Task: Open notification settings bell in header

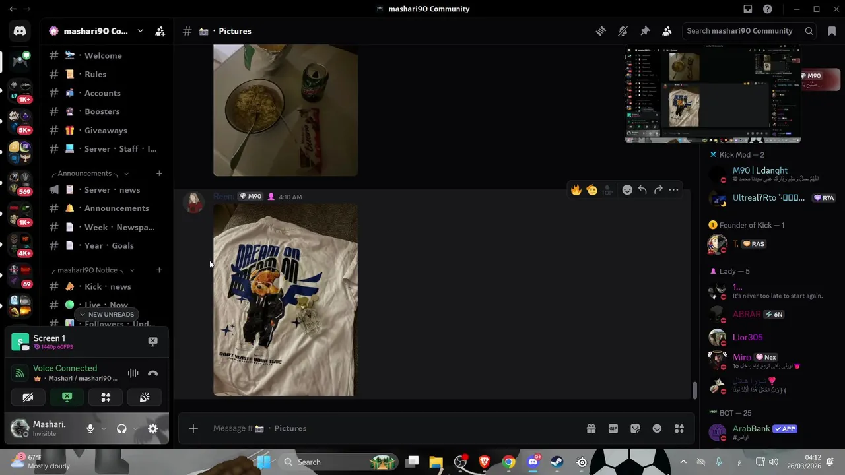Action: click(x=623, y=31)
